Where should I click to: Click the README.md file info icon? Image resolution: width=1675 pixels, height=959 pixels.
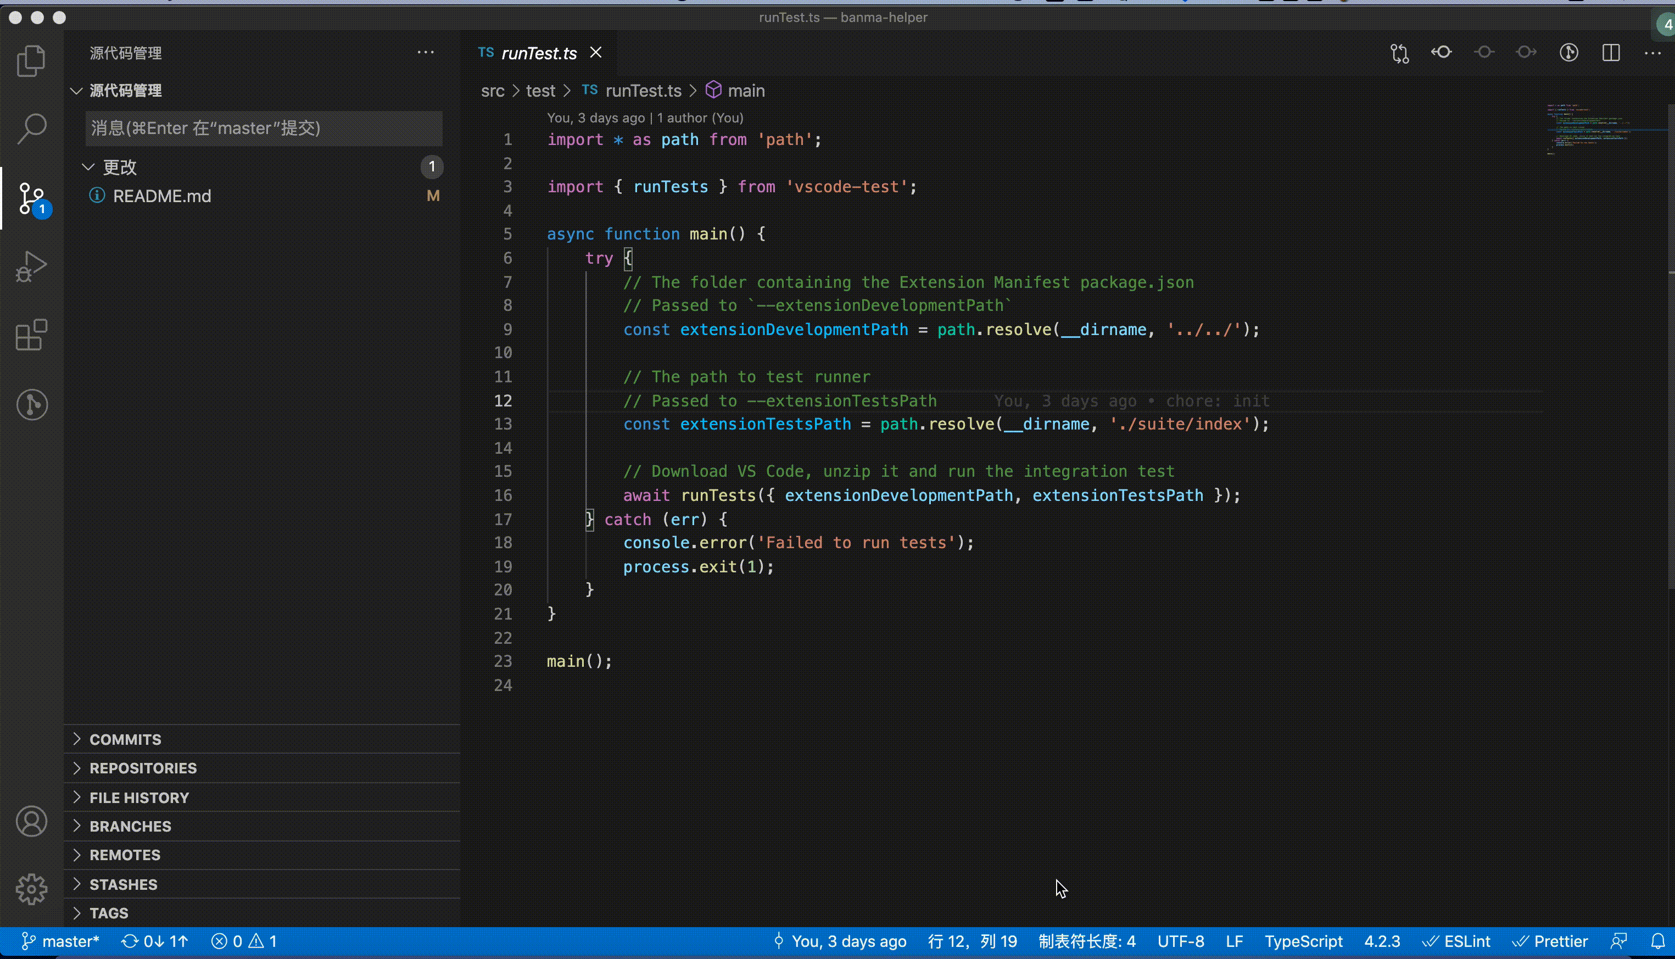click(x=97, y=196)
